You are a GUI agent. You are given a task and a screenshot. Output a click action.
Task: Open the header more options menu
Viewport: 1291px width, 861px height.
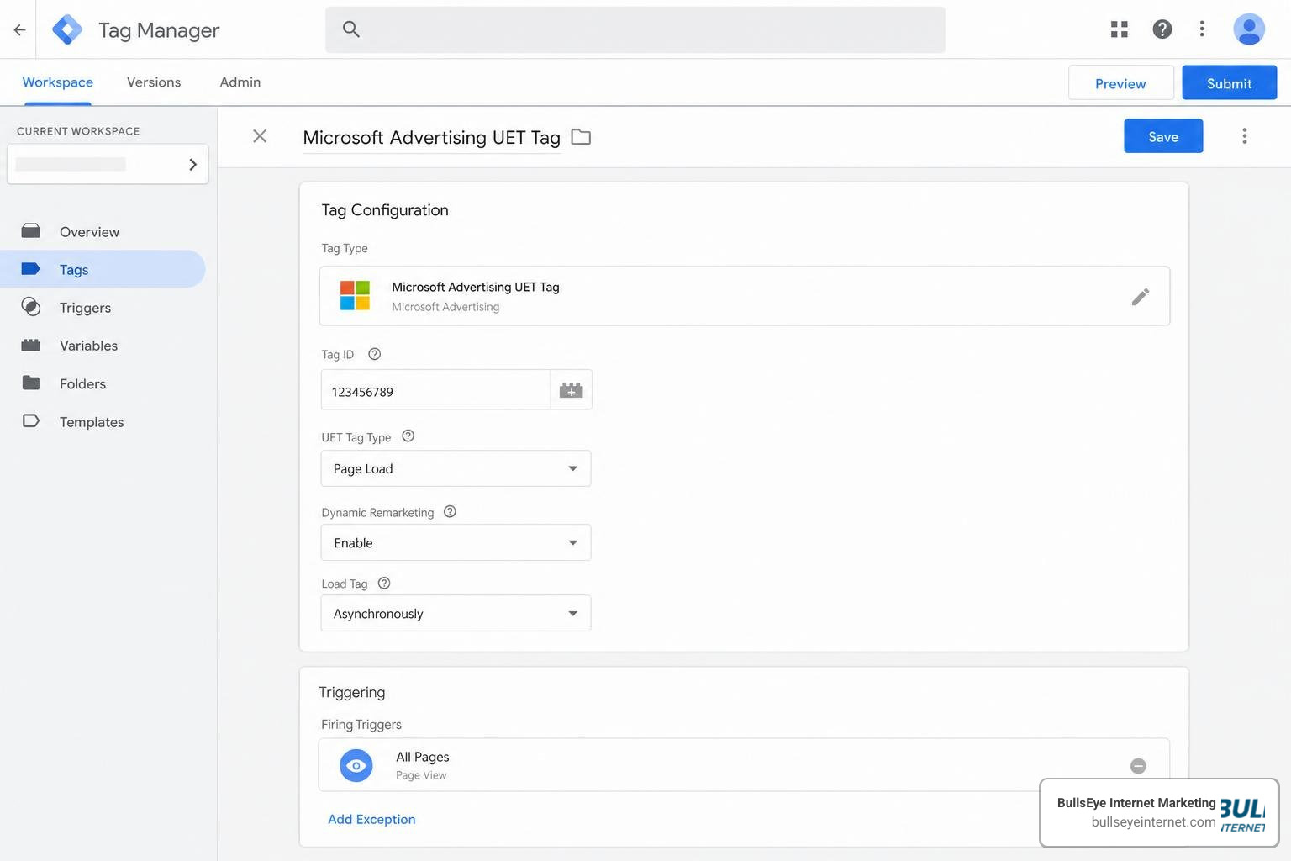tap(1202, 29)
